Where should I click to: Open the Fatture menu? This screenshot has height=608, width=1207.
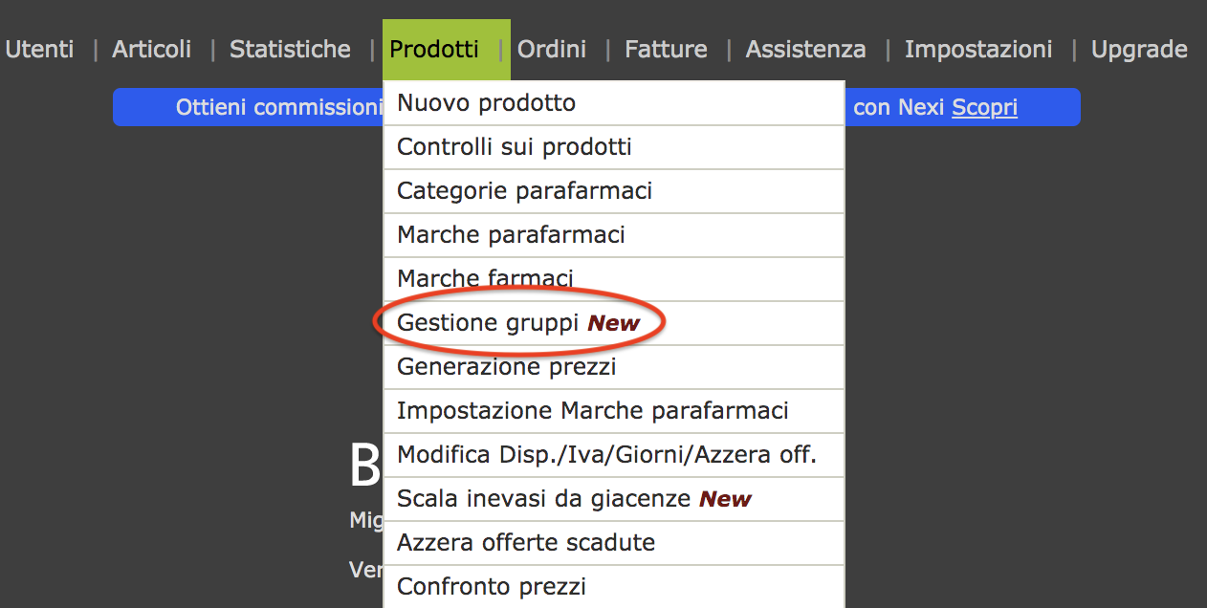pyautogui.click(x=666, y=49)
